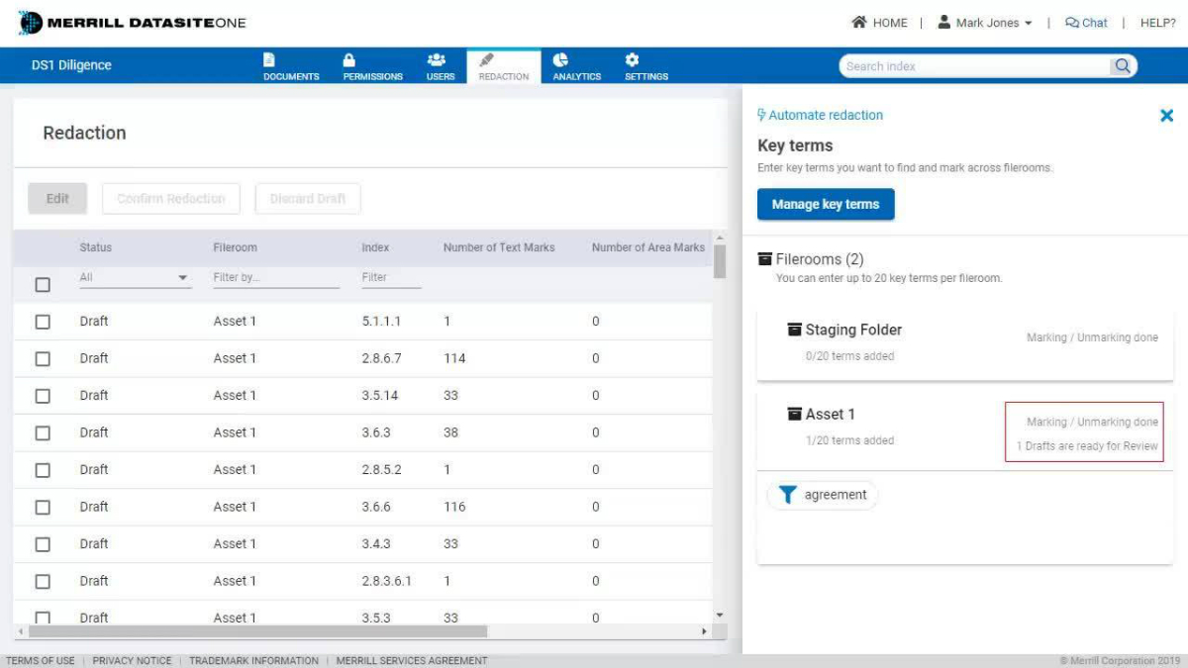The width and height of the screenshot is (1188, 668).
Task: Click '1 Drafts are ready for Review' text
Action: pyautogui.click(x=1087, y=446)
